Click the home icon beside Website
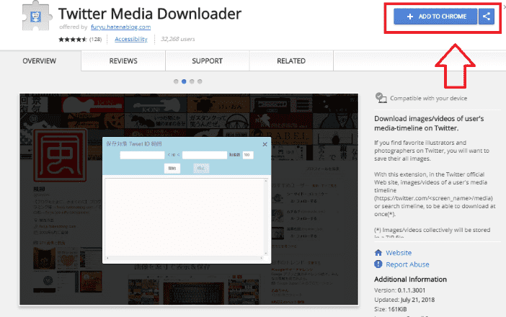 (x=378, y=252)
